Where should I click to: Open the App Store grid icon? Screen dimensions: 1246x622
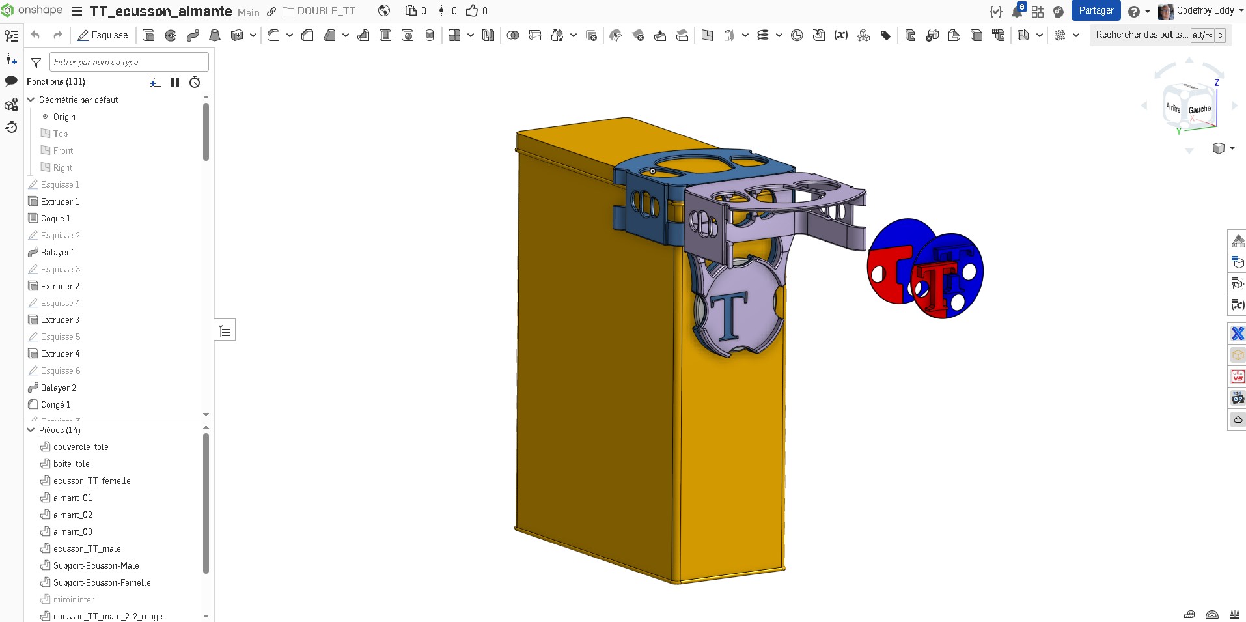coord(1038,11)
